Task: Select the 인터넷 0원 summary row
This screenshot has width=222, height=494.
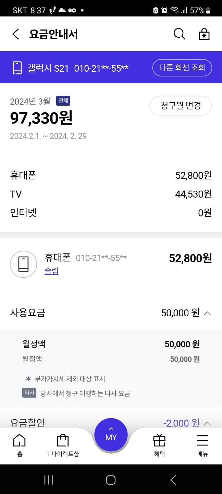Action: [x=111, y=213]
